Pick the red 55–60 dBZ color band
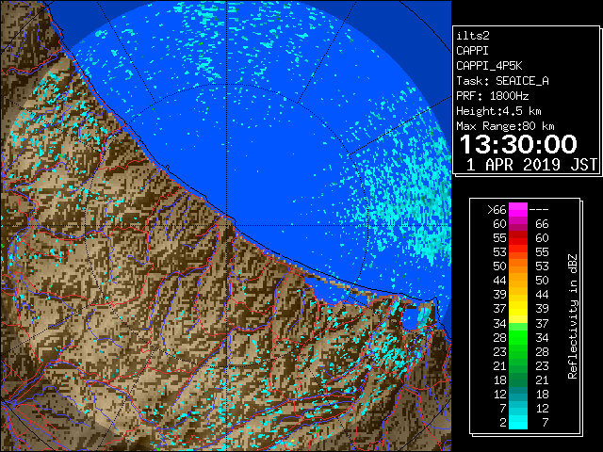 tap(518, 238)
